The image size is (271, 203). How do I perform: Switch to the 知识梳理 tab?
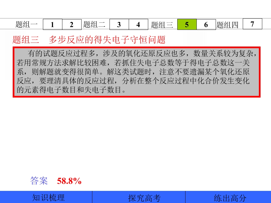48,197
